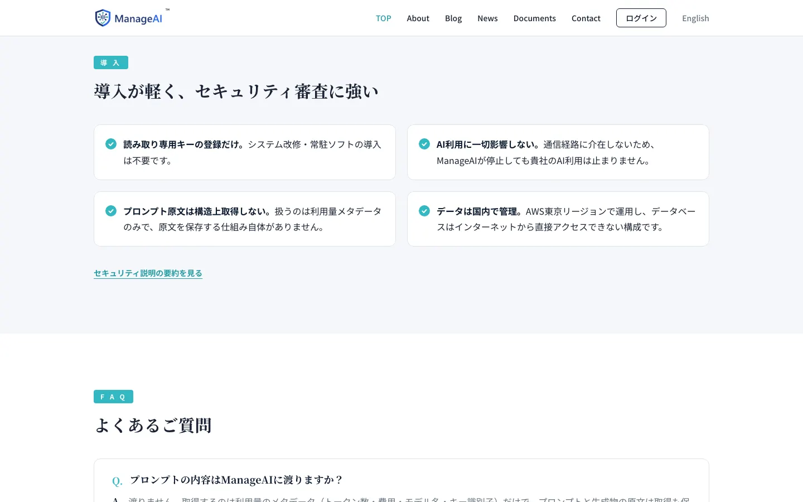803x502 pixels.
Task: Open FAQ question プロンプトの内容はManageAIに渡りますか？
Action: [236, 480]
